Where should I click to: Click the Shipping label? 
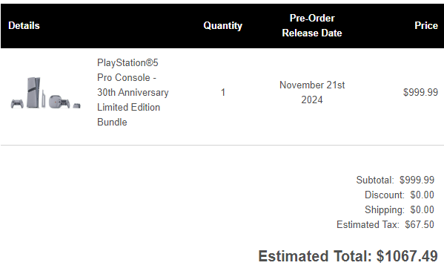pos(385,209)
